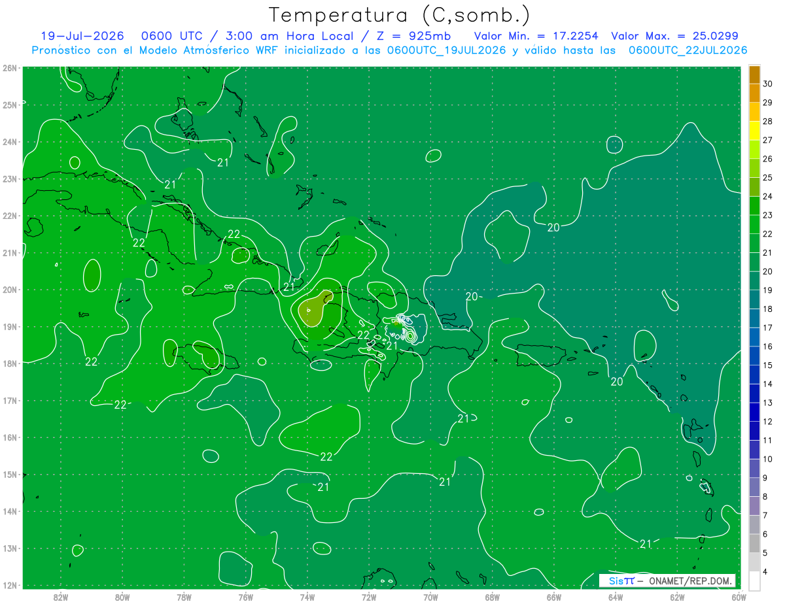Click the colorbar label 30
The image size is (785, 606).
click(x=767, y=84)
